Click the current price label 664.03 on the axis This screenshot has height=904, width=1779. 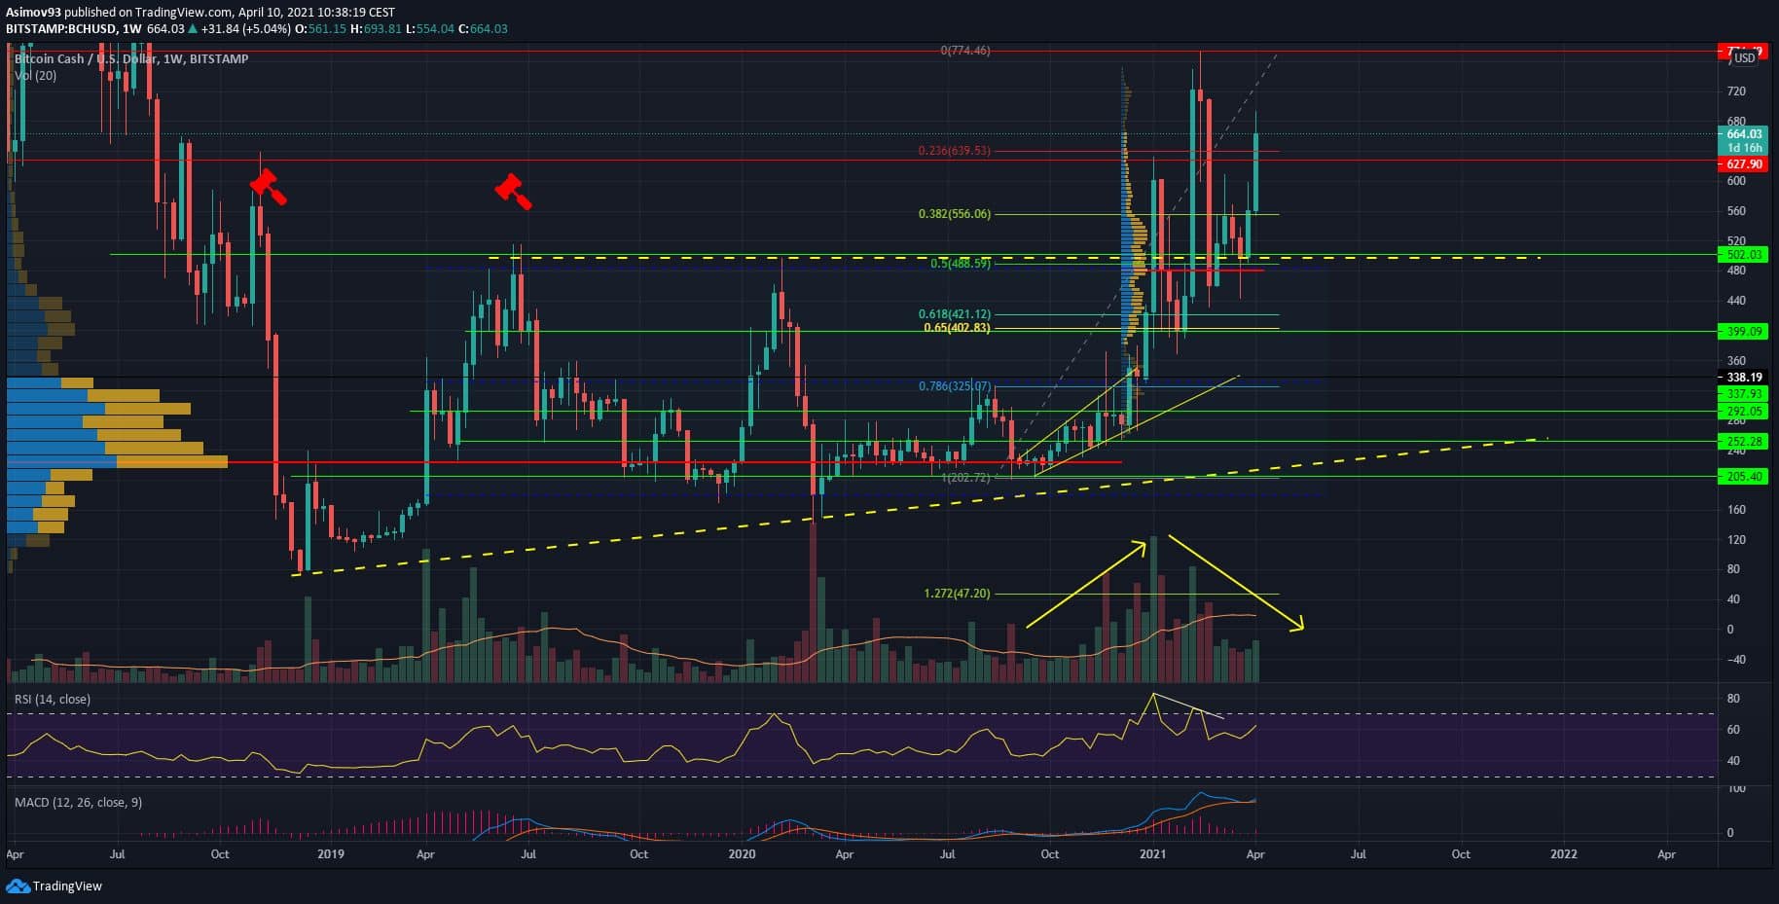tap(1743, 134)
